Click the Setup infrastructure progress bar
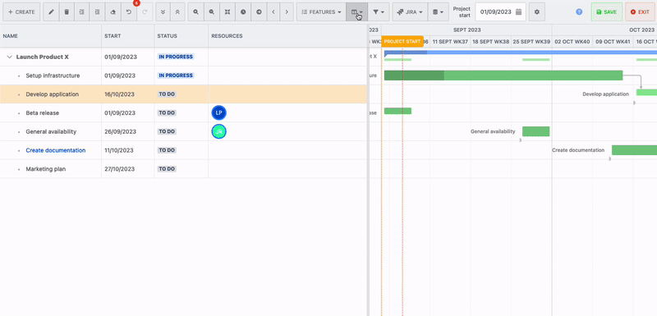657x316 pixels. (x=503, y=76)
